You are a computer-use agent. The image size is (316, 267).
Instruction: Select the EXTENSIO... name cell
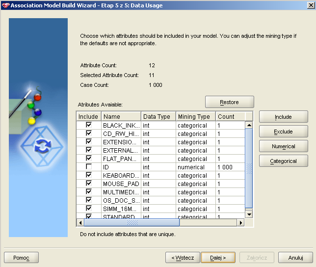click(x=121, y=142)
